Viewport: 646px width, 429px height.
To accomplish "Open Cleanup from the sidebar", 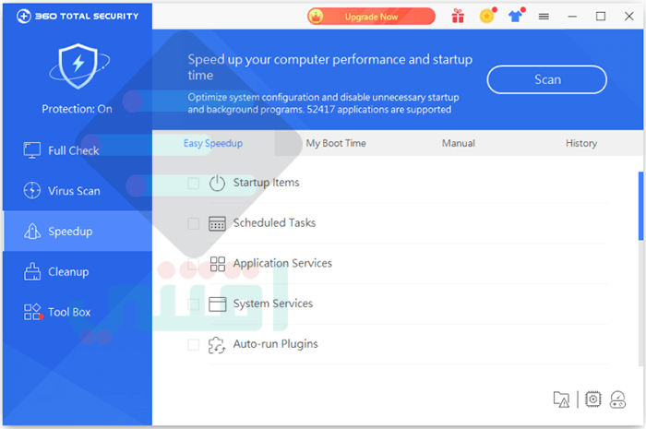I will [x=78, y=272].
